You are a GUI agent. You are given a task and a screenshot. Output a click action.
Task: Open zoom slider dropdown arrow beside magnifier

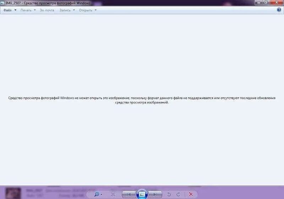[102, 194]
